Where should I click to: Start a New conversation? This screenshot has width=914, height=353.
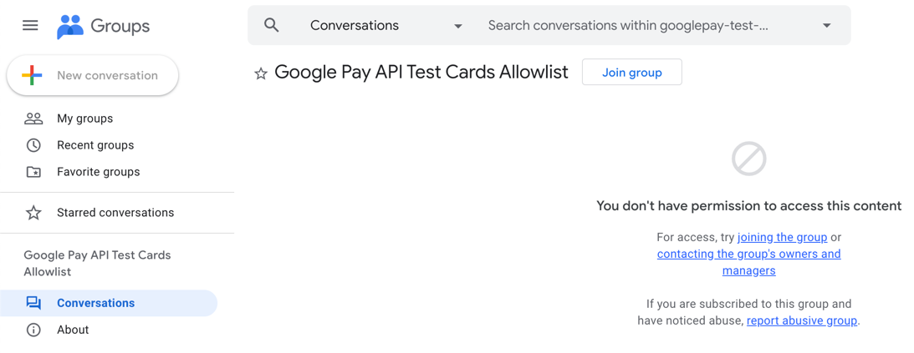(x=93, y=76)
